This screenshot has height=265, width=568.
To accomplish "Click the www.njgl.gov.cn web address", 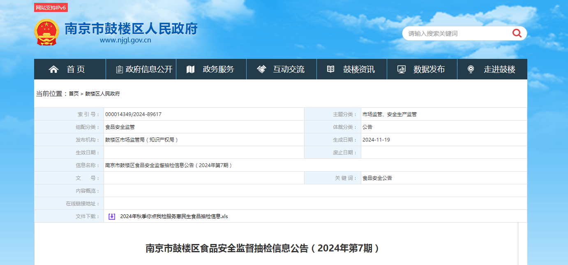I will pyautogui.click(x=125, y=40).
